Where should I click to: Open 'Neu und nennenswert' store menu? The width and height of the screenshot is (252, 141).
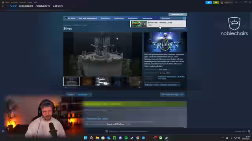coord(88,18)
